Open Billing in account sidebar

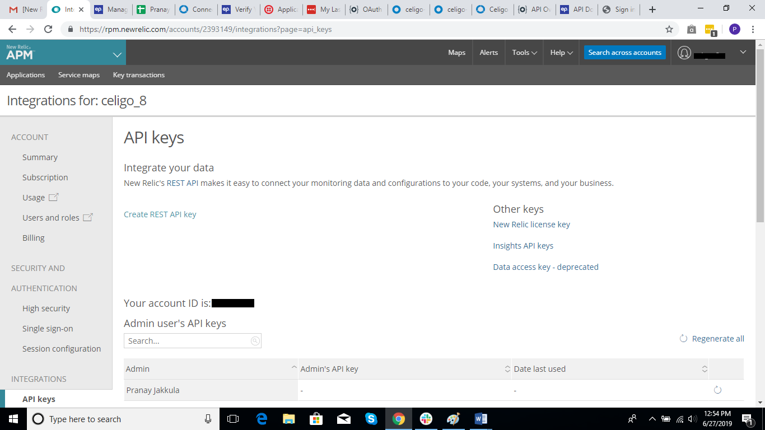[x=34, y=238]
